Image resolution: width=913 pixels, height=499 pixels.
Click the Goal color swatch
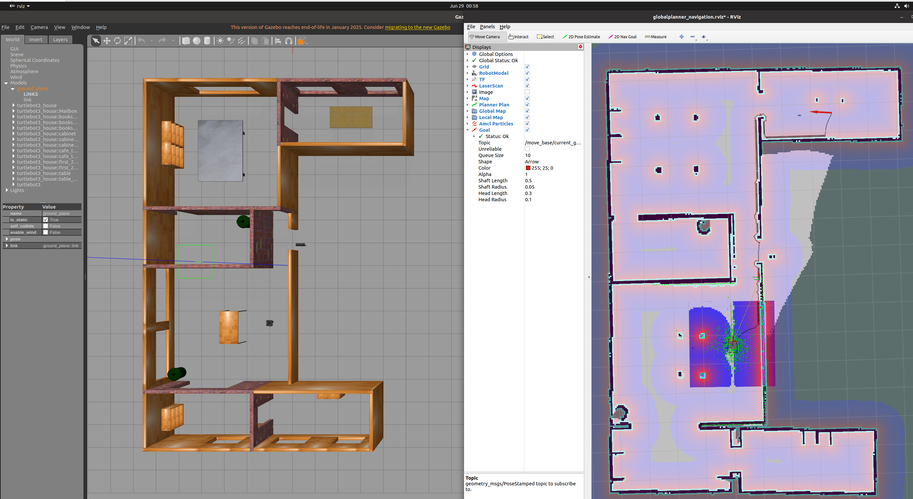(x=528, y=168)
